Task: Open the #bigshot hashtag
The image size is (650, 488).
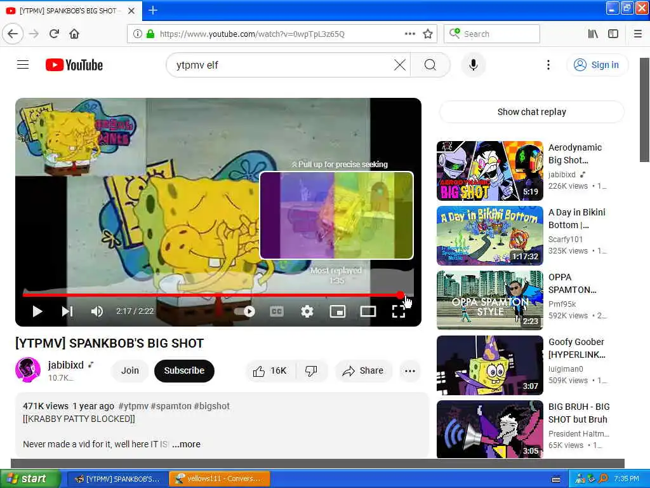Action: (211, 406)
